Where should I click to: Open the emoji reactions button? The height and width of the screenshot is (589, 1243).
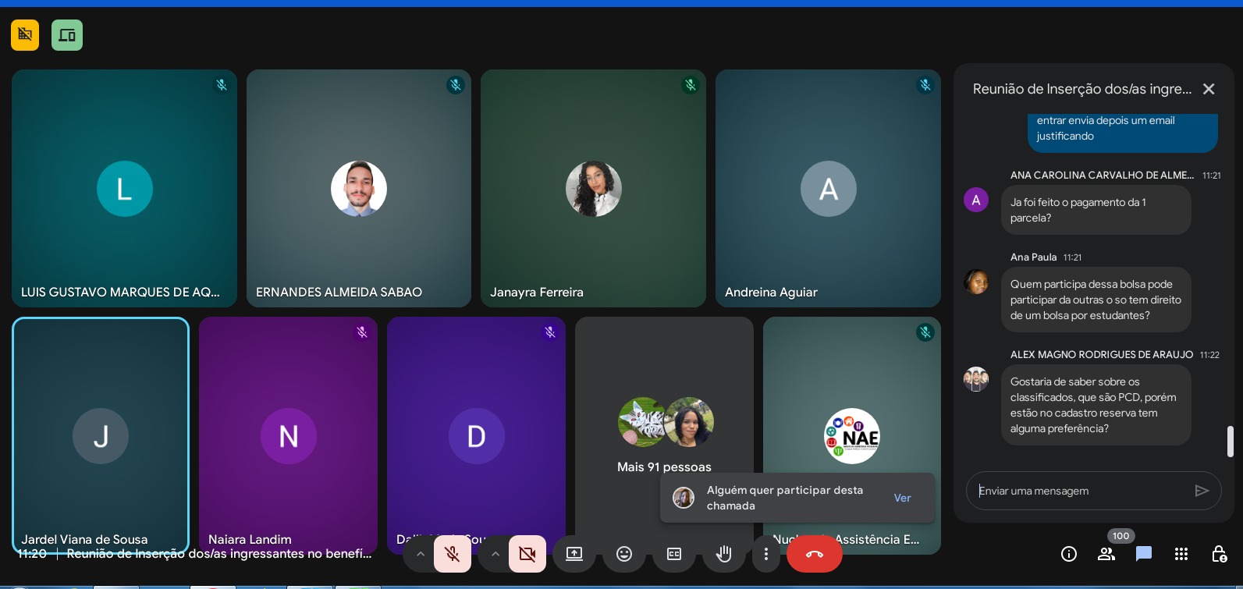[x=624, y=554]
